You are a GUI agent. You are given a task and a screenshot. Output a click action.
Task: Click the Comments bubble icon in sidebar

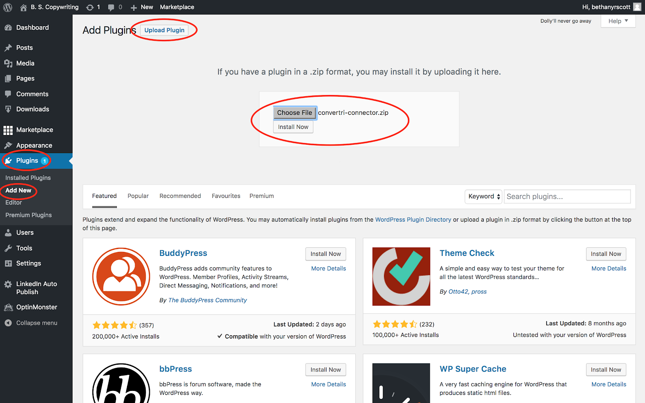[8, 94]
